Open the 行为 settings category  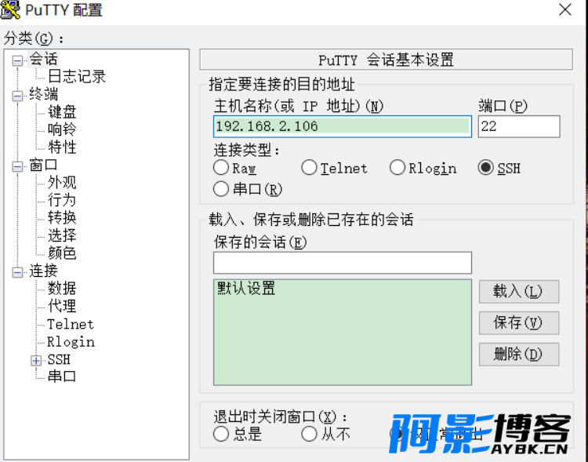coord(62,200)
